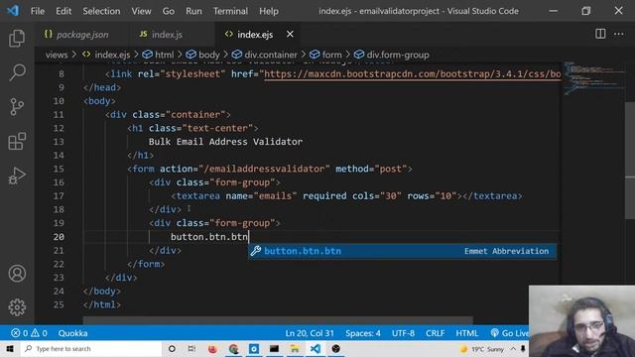Open File Explorer from the taskbar

pos(295,348)
